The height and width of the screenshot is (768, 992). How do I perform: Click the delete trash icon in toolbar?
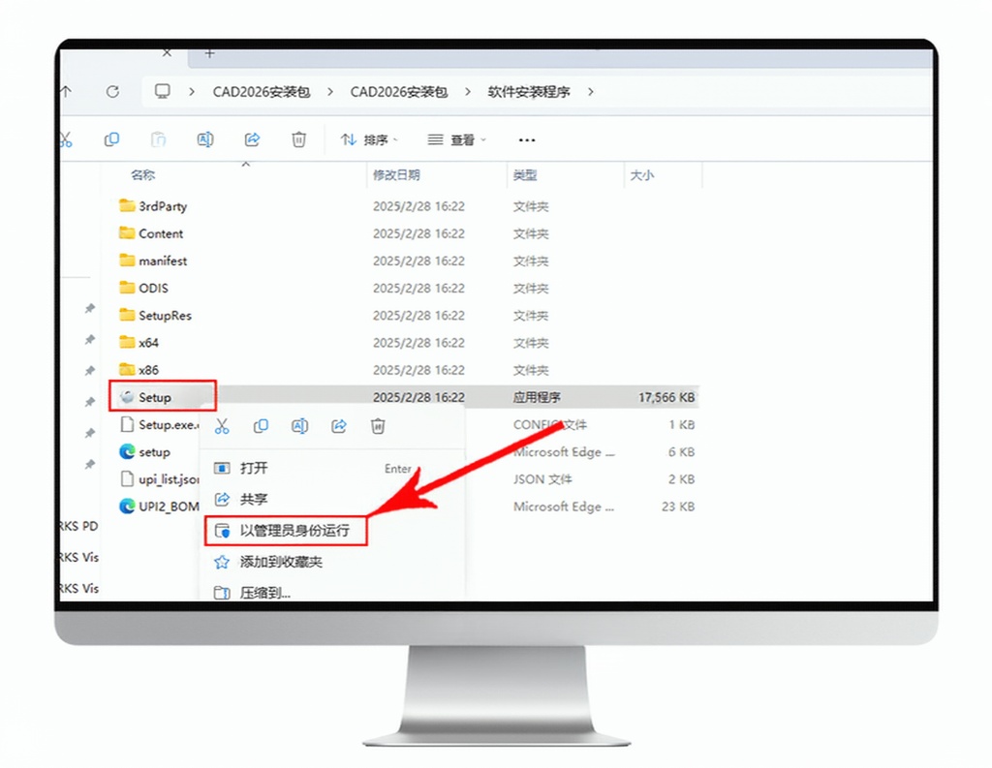click(298, 139)
